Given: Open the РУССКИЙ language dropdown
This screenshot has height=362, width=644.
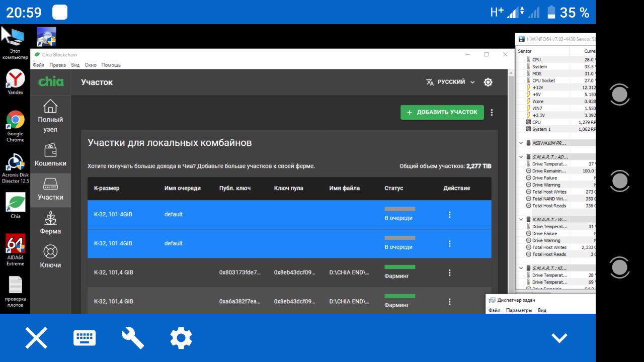Looking at the screenshot, I should 450,82.
